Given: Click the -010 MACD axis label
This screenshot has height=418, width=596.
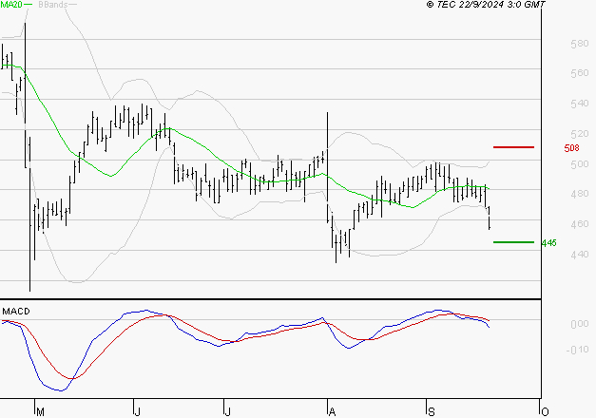Looking at the screenshot, I should pyautogui.click(x=577, y=350).
